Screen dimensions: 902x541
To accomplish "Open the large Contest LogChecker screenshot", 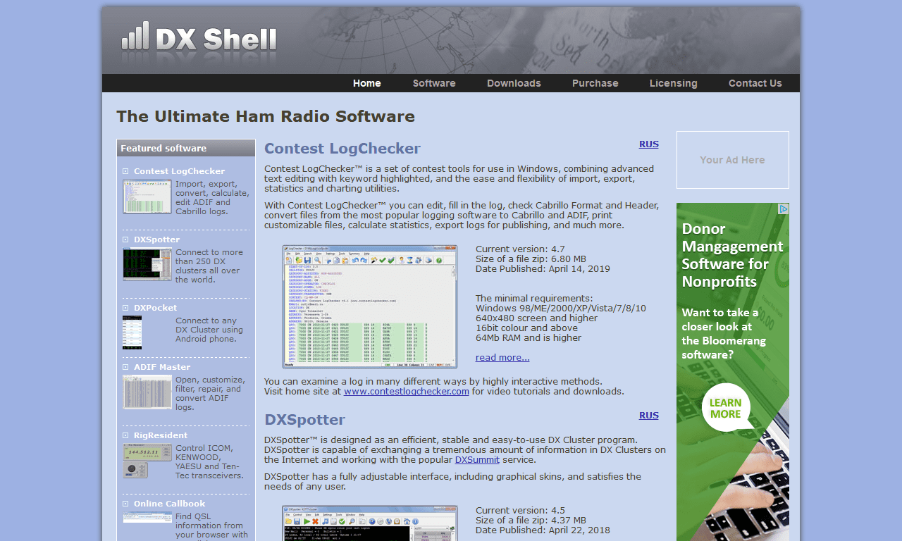I will pos(370,306).
